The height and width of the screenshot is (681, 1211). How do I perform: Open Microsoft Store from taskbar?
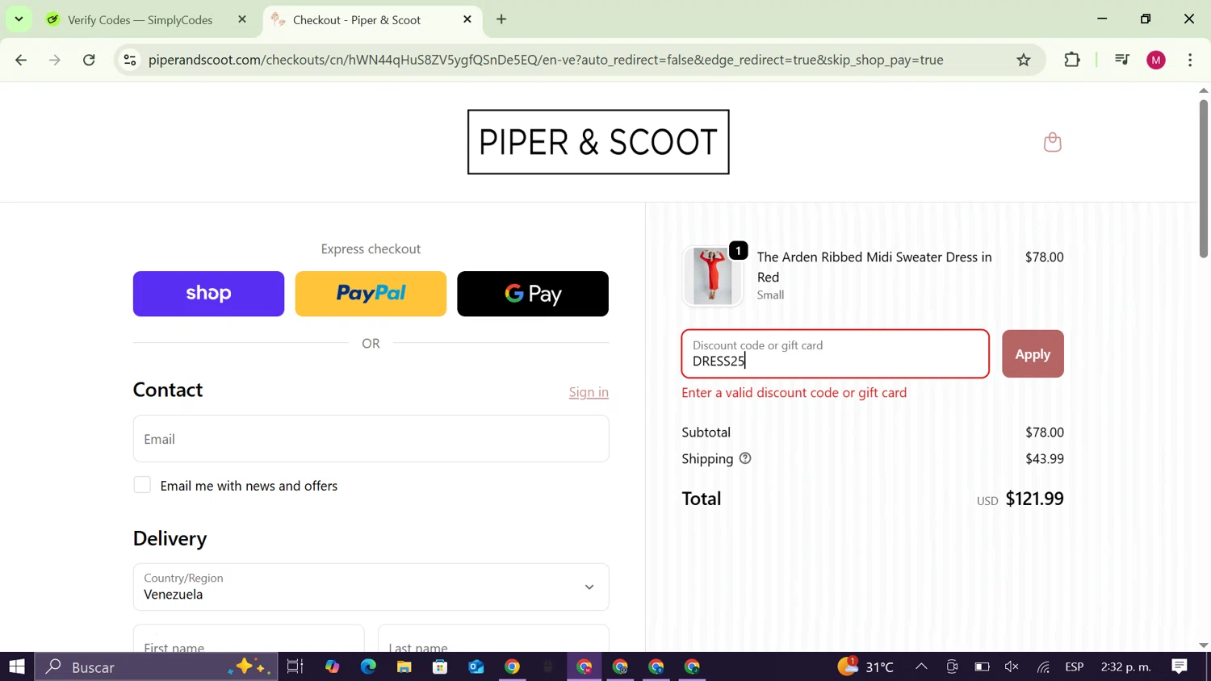click(x=440, y=666)
